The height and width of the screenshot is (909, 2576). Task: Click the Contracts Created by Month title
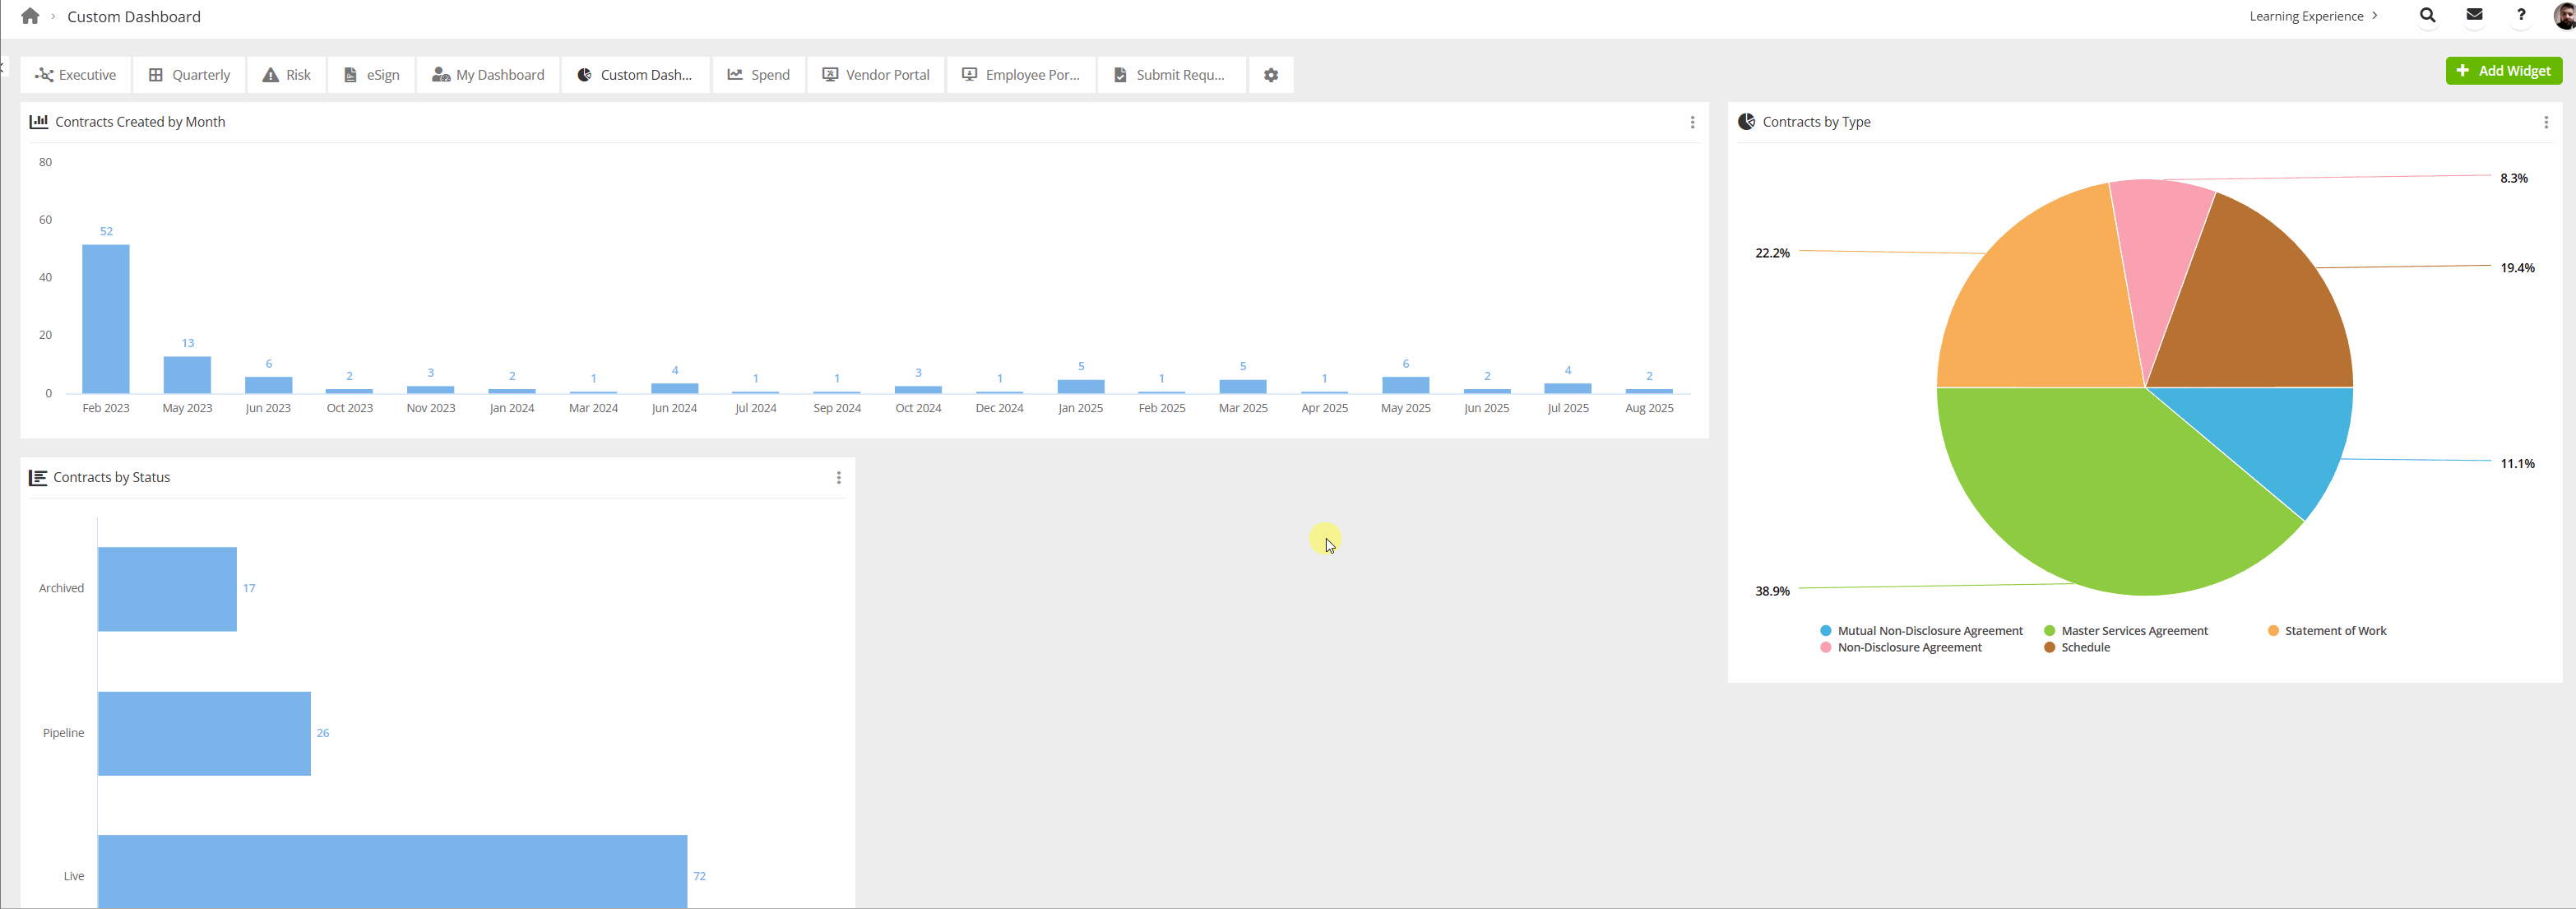(x=140, y=122)
